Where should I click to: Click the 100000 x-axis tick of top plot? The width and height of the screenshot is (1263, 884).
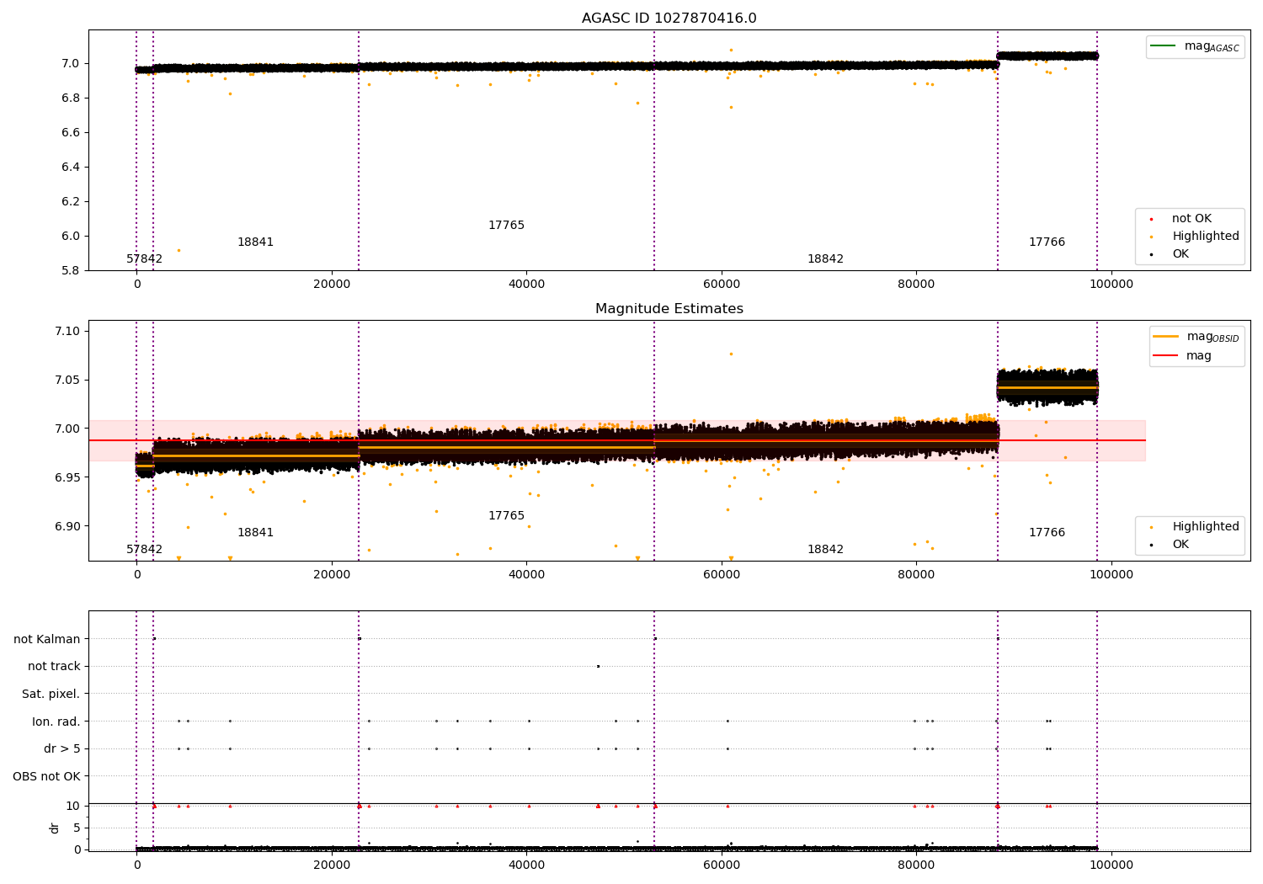pyautogui.click(x=1111, y=285)
